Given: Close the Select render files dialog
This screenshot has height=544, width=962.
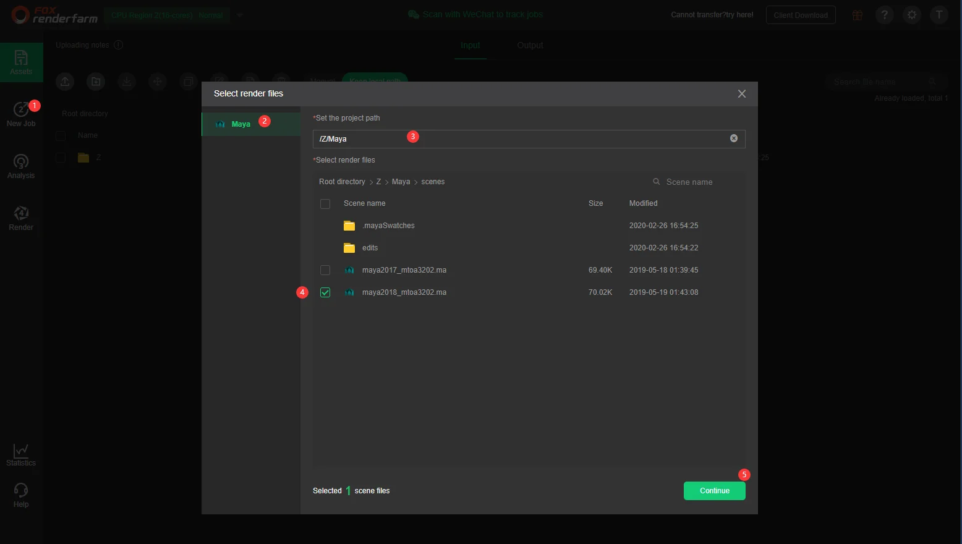Looking at the screenshot, I should 742,93.
